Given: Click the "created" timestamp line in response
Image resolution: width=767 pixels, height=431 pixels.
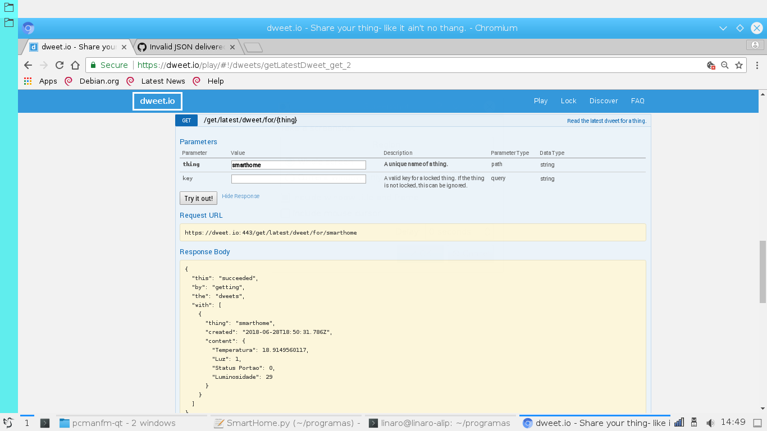Looking at the screenshot, I should tap(268, 332).
